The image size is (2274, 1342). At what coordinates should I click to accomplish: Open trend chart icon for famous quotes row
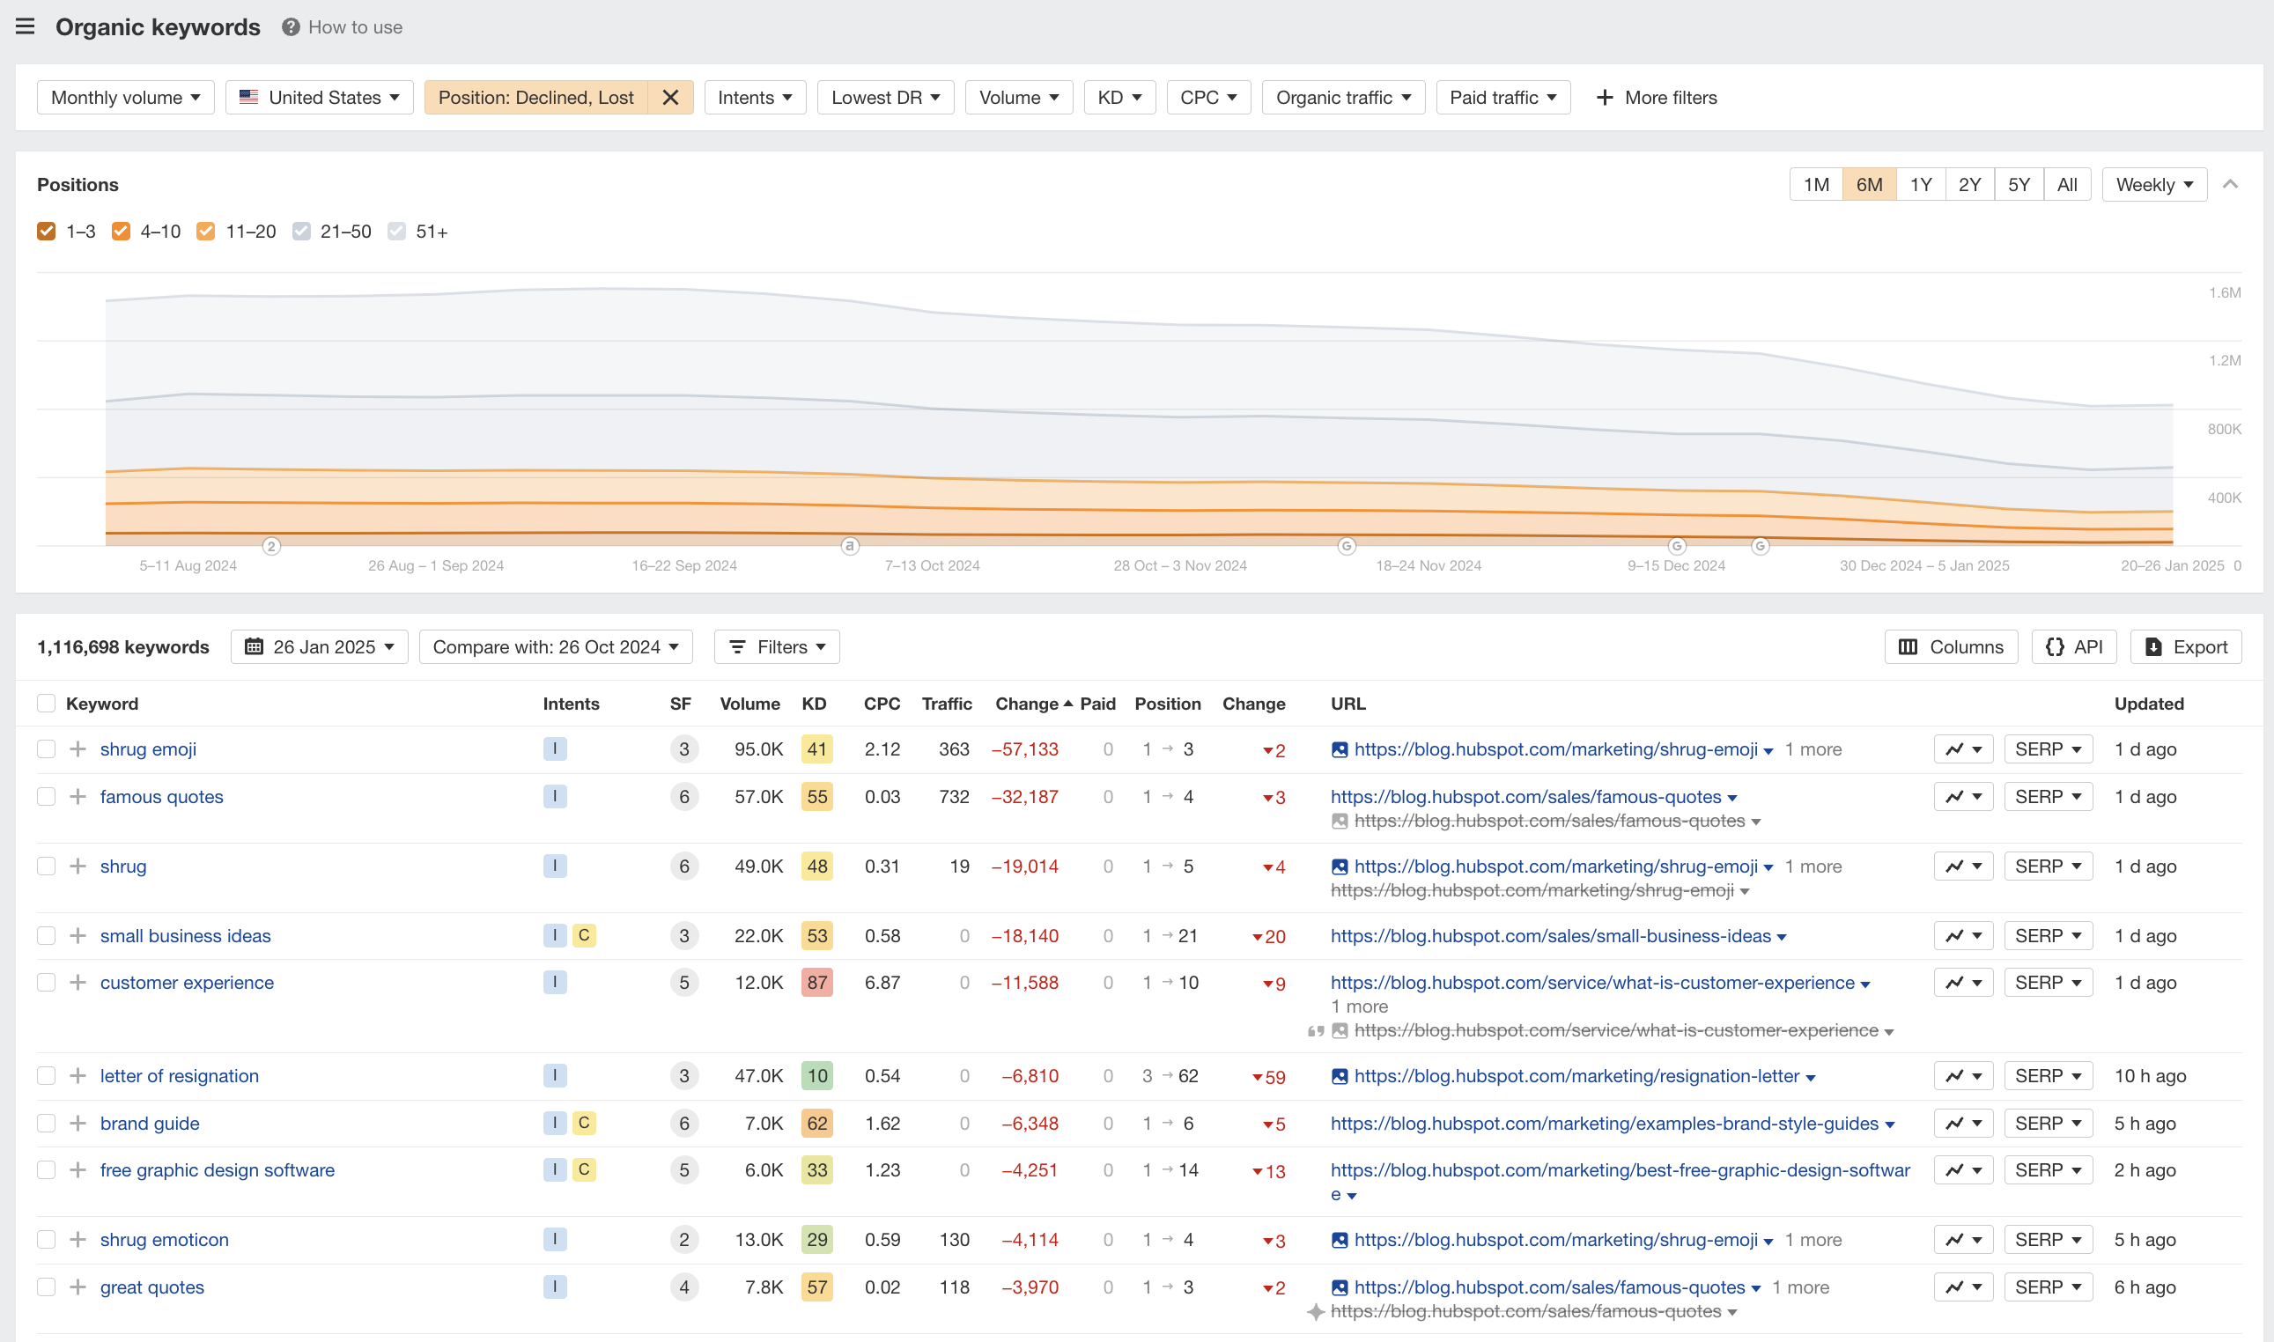1963,797
